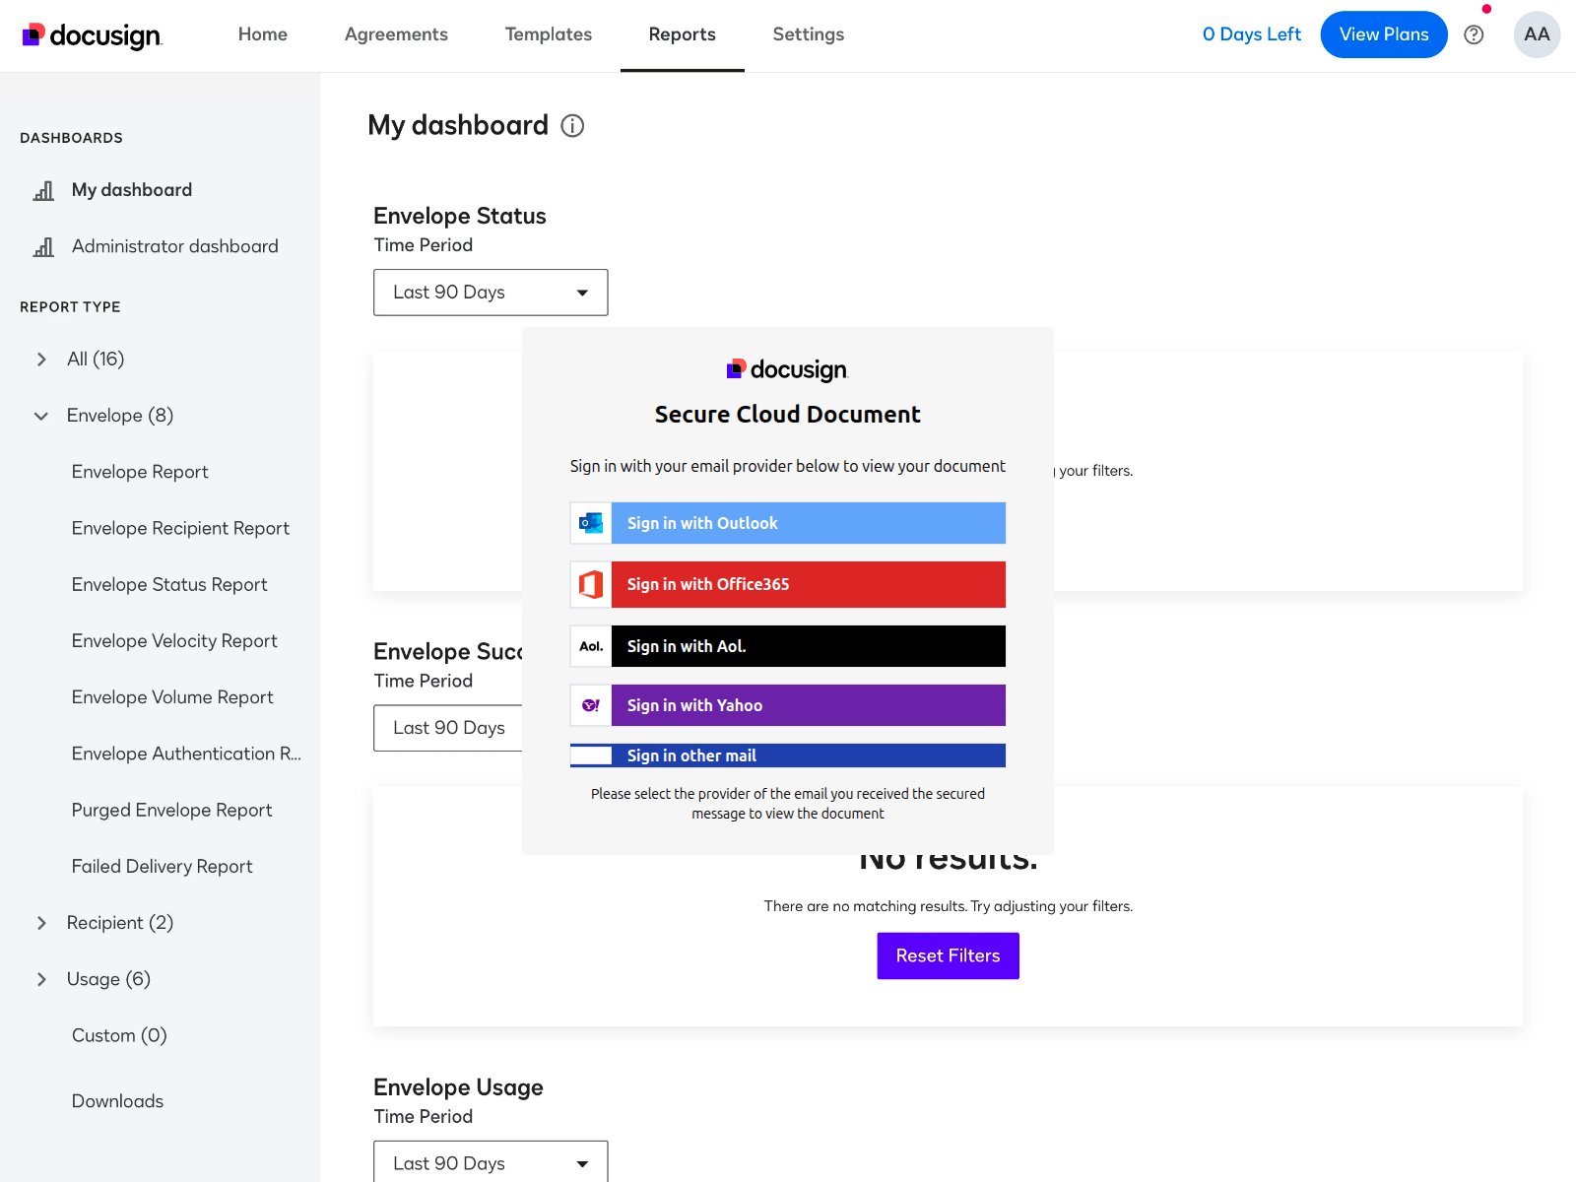Click the Outlook logo icon
This screenshot has width=1576, height=1182.
591,523
